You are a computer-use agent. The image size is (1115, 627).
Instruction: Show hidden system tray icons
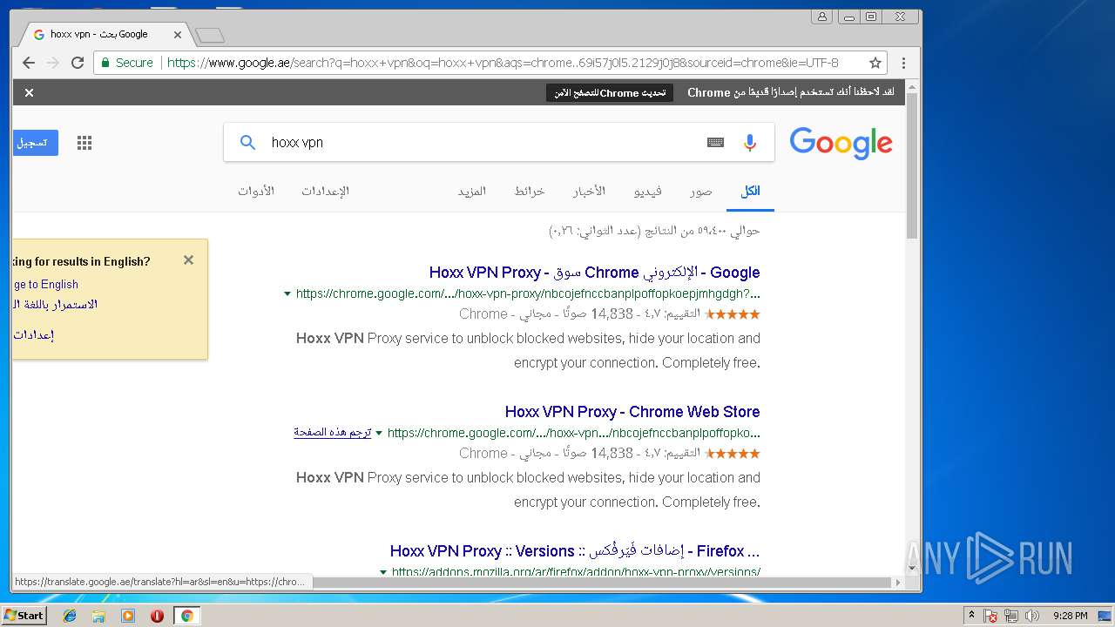(971, 616)
